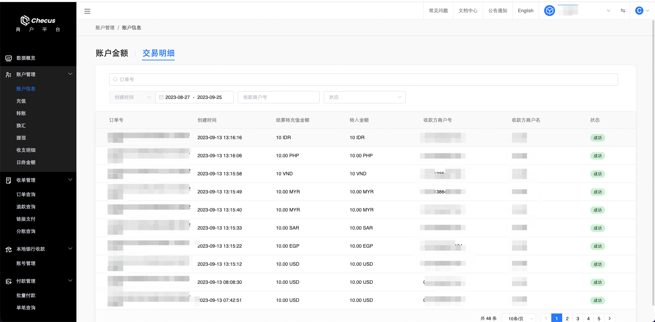Open 数据概览 in sidebar

(26, 58)
